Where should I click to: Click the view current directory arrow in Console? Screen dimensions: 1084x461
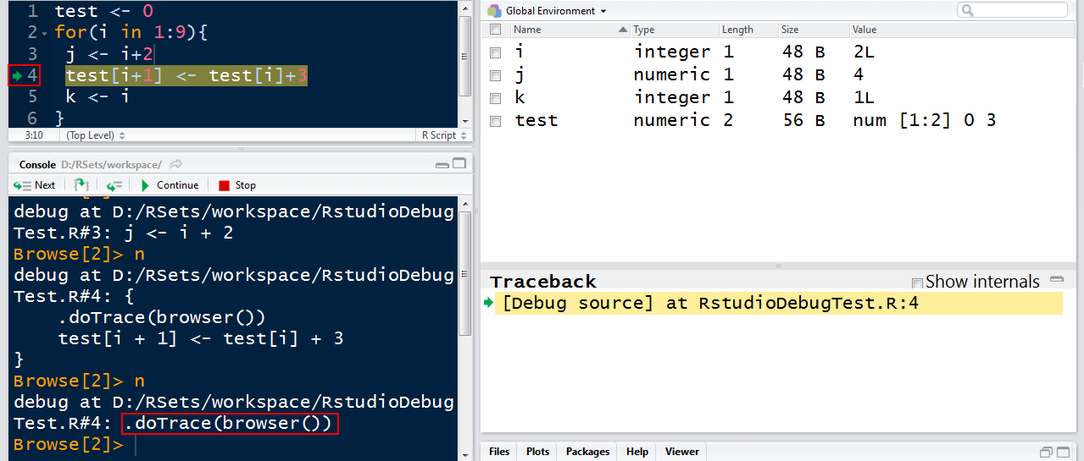[175, 164]
